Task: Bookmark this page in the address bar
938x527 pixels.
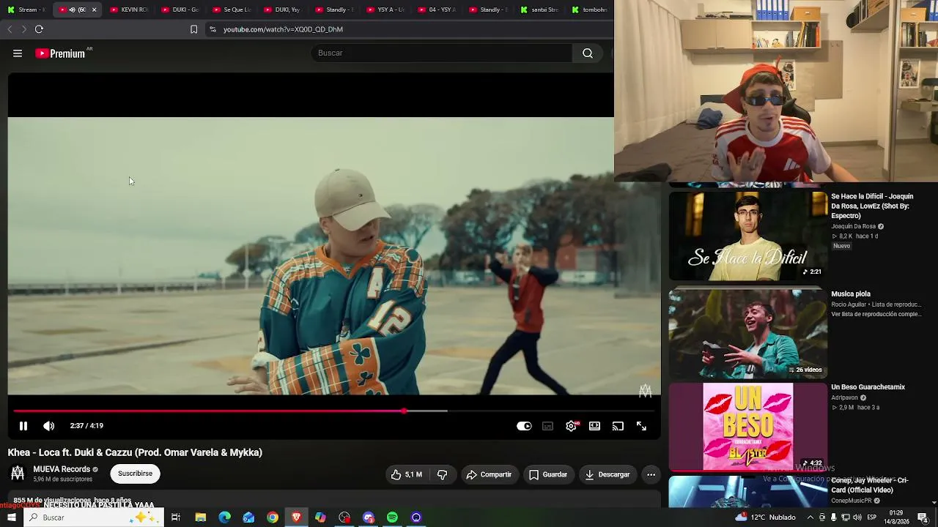Action: (193, 29)
